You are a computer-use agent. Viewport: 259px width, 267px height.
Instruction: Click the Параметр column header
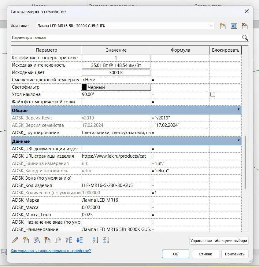(46, 50)
